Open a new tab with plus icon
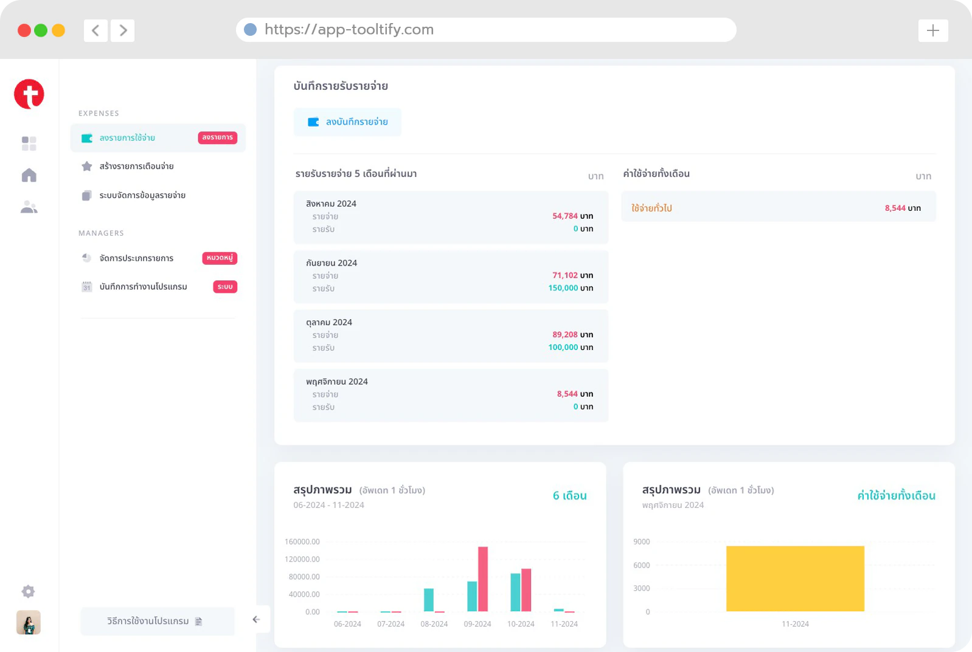972x652 pixels. (x=933, y=30)
